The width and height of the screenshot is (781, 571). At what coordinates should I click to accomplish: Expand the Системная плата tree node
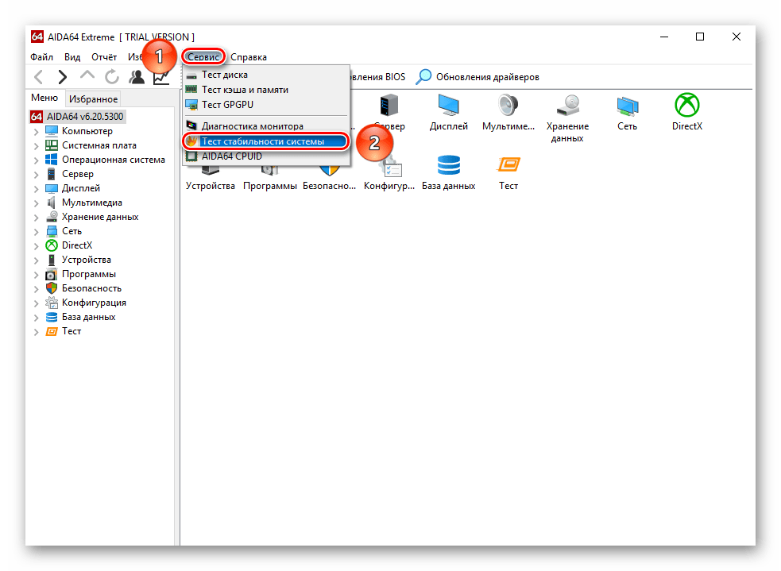[x=36, y=145]
